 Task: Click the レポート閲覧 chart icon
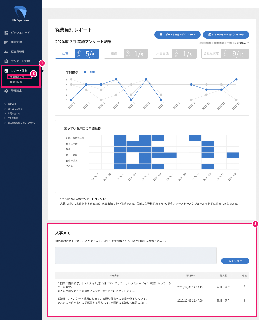point(6,71)
